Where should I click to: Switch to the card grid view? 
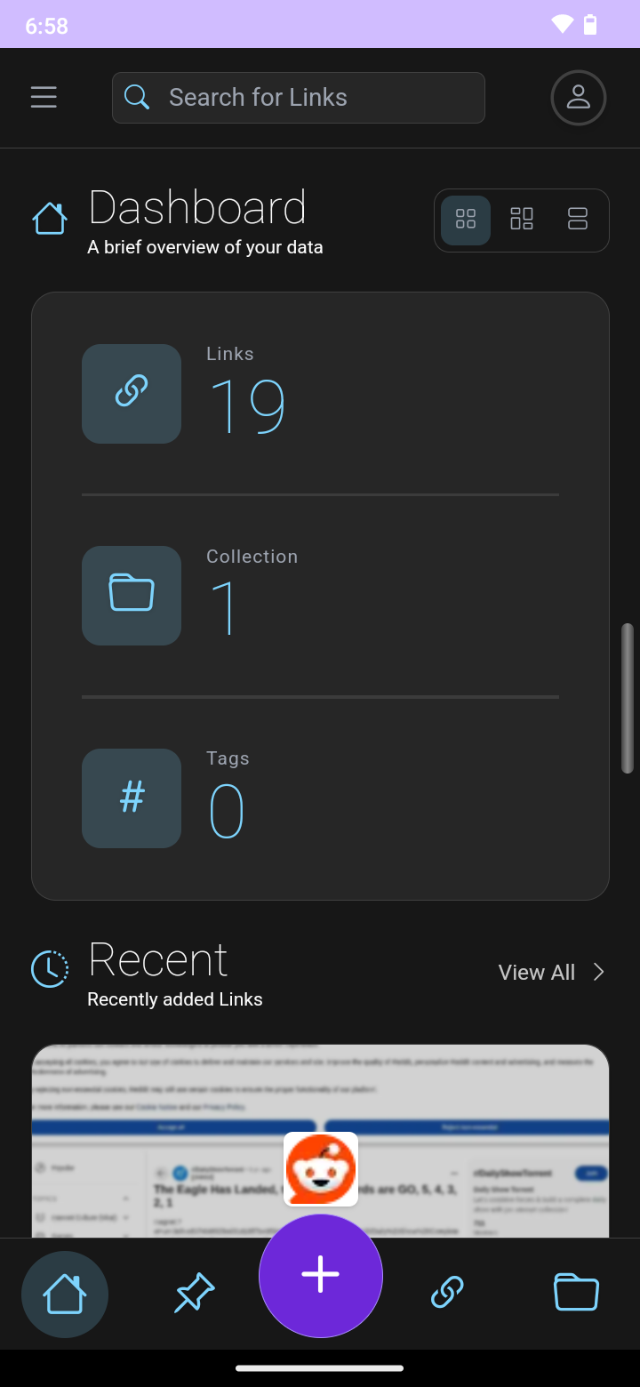(466, 219)
